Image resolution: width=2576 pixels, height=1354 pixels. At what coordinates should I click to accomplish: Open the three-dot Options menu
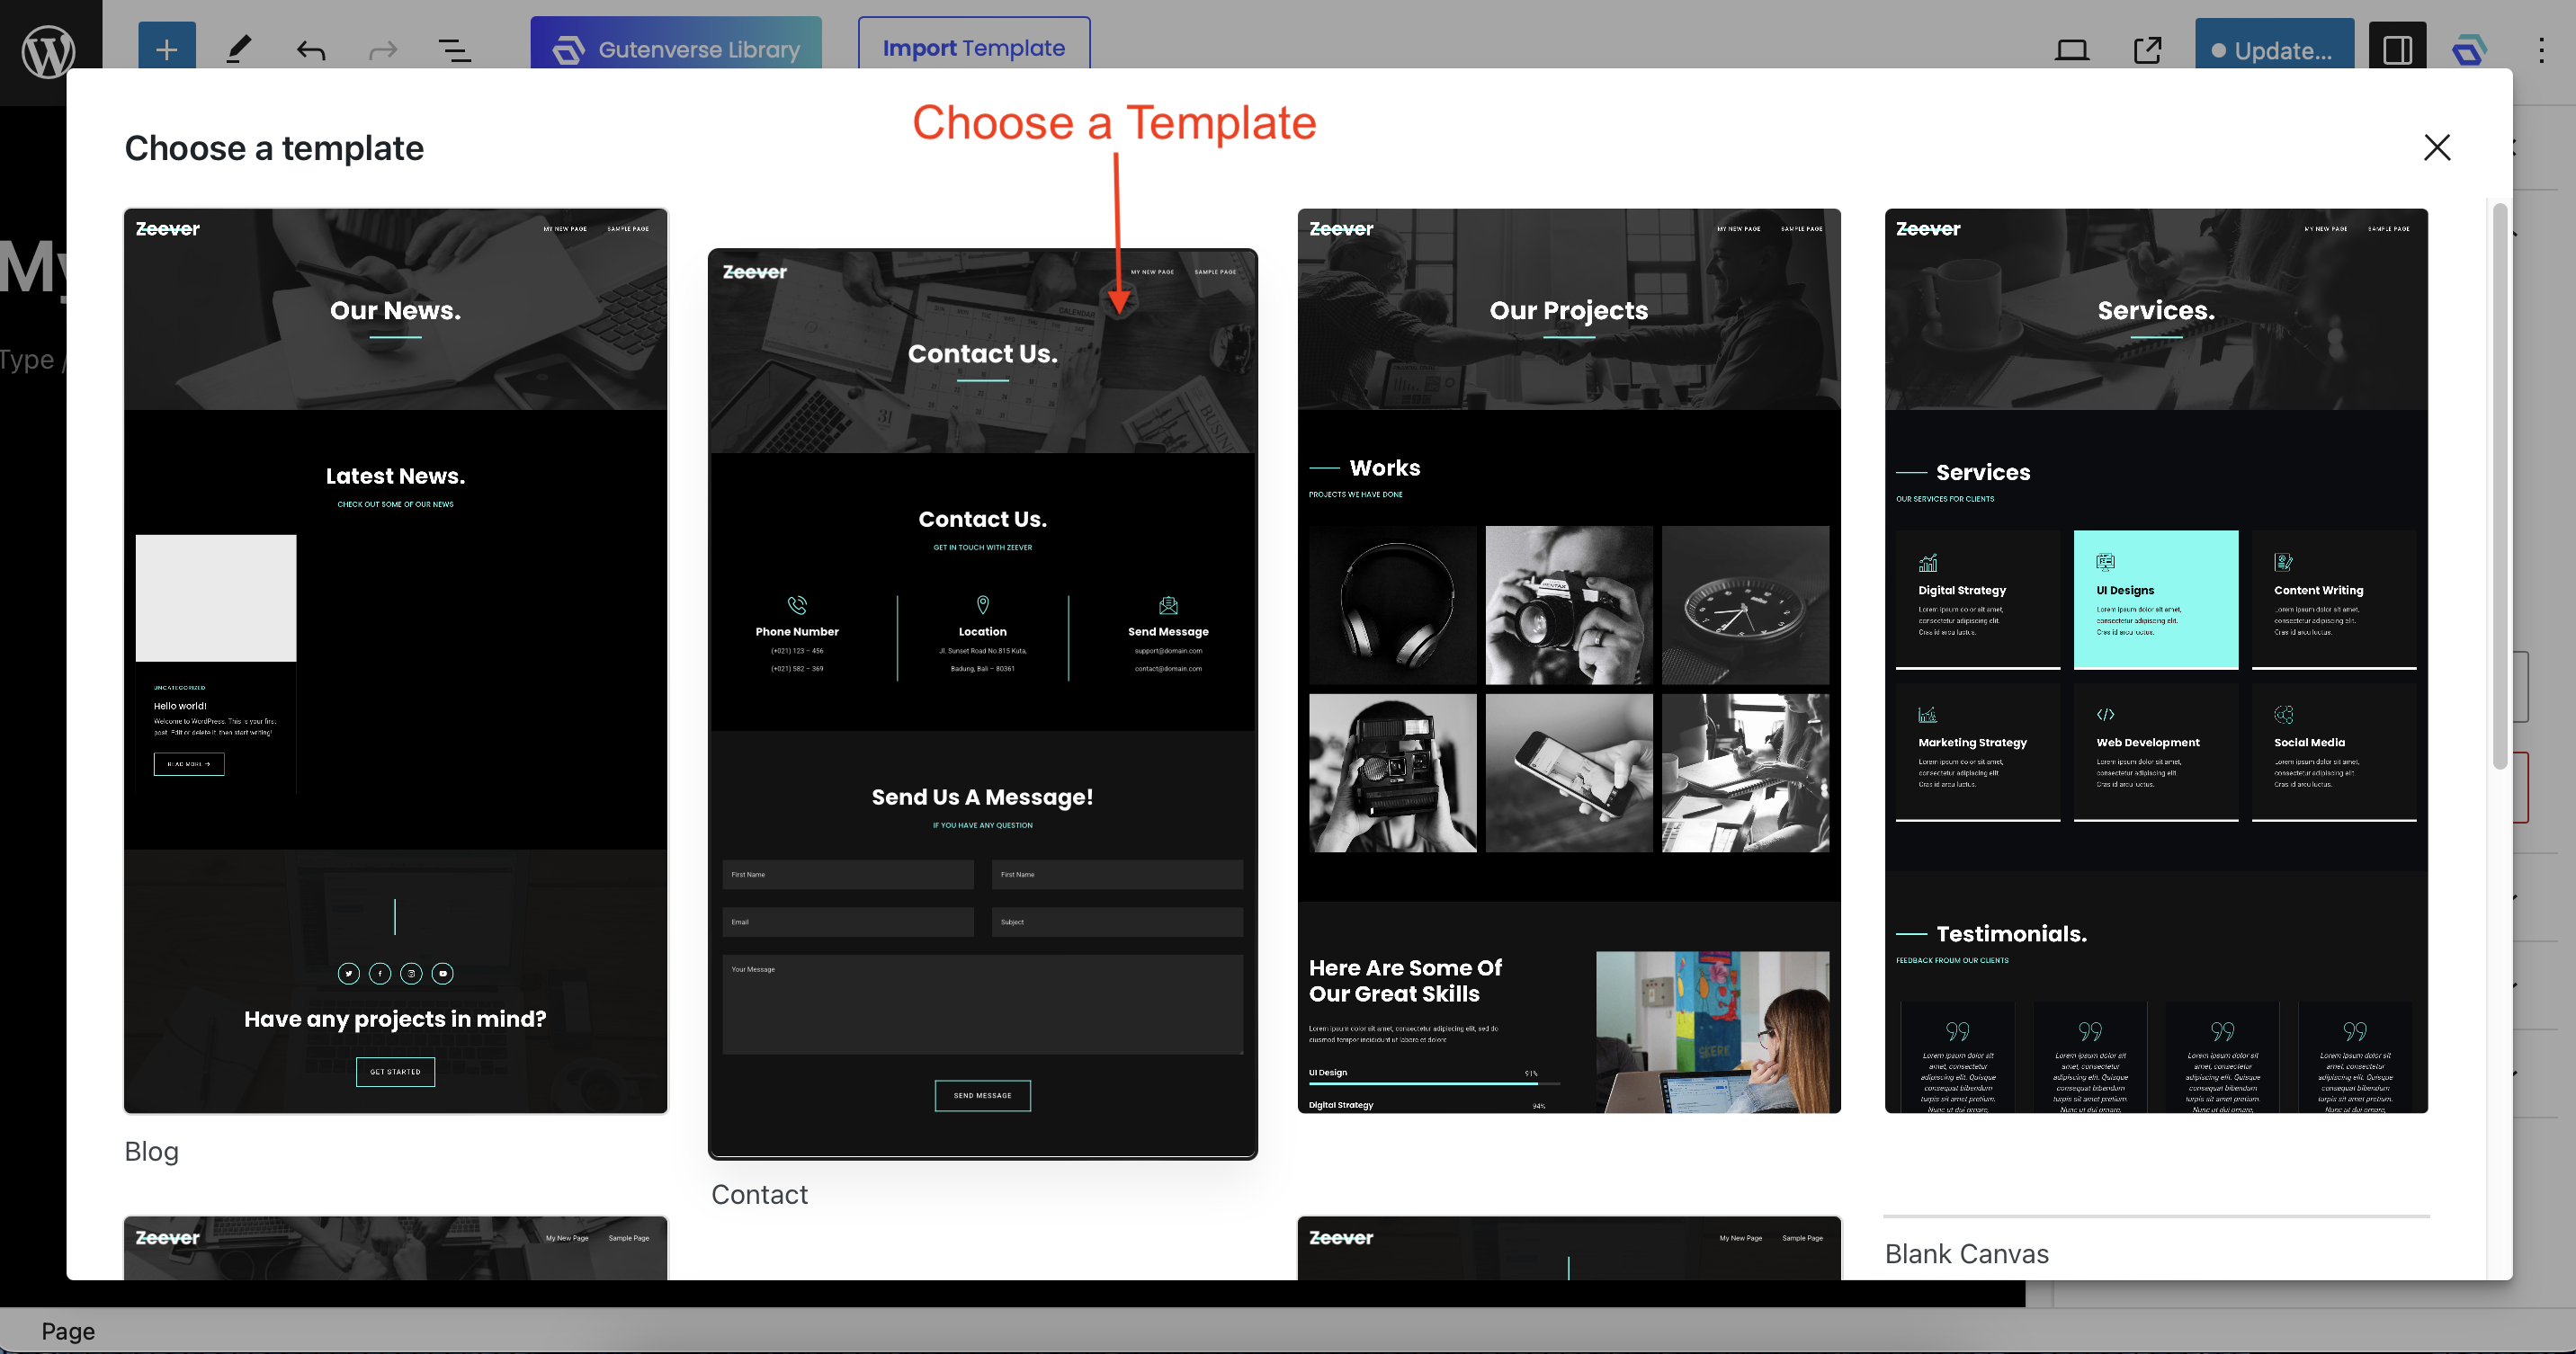tap(2541, 50)
